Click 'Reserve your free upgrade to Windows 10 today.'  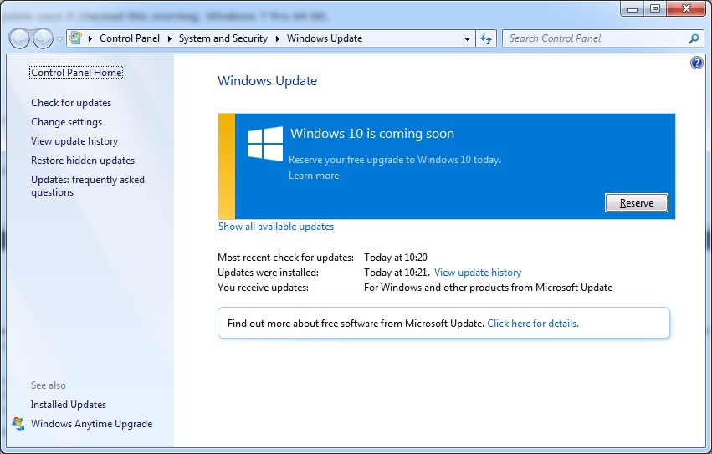[x=395, y=160]
